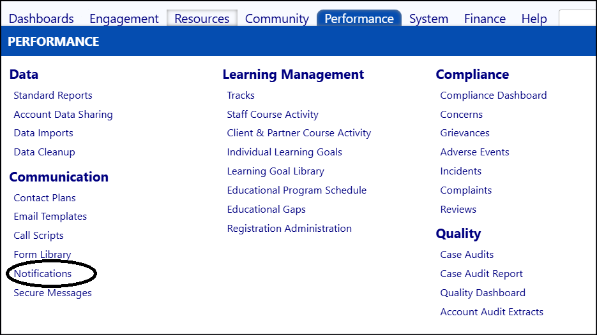Open Staff Course Activity

pyautogui.click(x=273, y=115)
